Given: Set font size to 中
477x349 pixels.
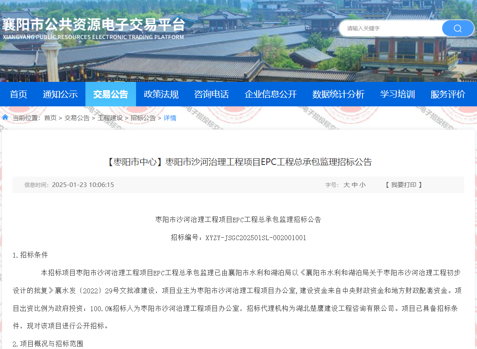Looking at the screenshot, I should coord(355,185).
